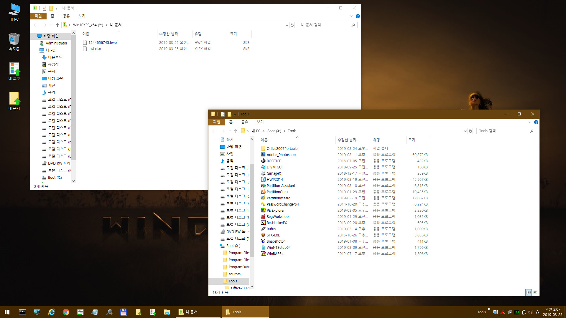Refresh the Tools folder view
This screenshot has width=566, height=318.
(470, 131)
